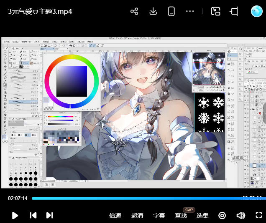The width and height of the screenshot is (266, 223).
Task: Open the 超清 video quality options
Action: point(137,215)
